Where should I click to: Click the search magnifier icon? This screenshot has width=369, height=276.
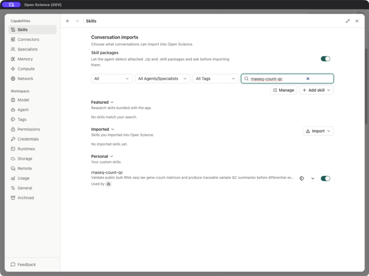(x=246, y=79)
